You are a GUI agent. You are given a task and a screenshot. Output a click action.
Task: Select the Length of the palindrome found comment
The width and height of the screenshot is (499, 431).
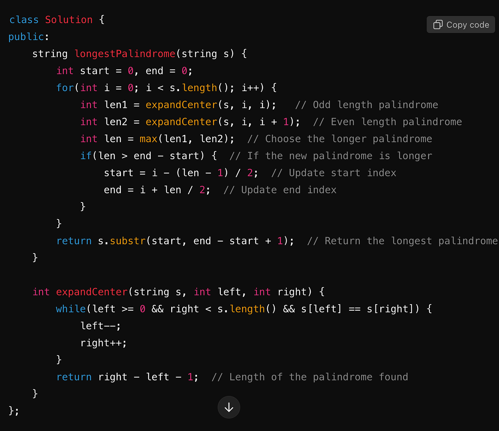(x=310, y=377)
